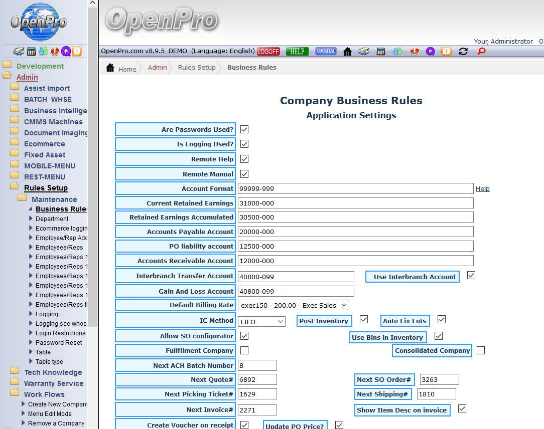This screenshot has height=429, width=544.
Task: Uncheck the Are Passwords Used checkbox
Action: click(x=244, y=129)
